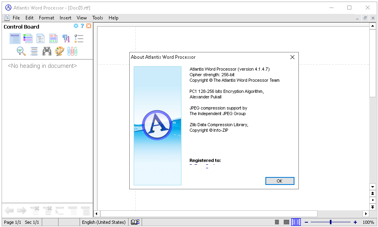Open the Edit menu
This screenshot has height=227, width=378.
click(x=29, y=18)
